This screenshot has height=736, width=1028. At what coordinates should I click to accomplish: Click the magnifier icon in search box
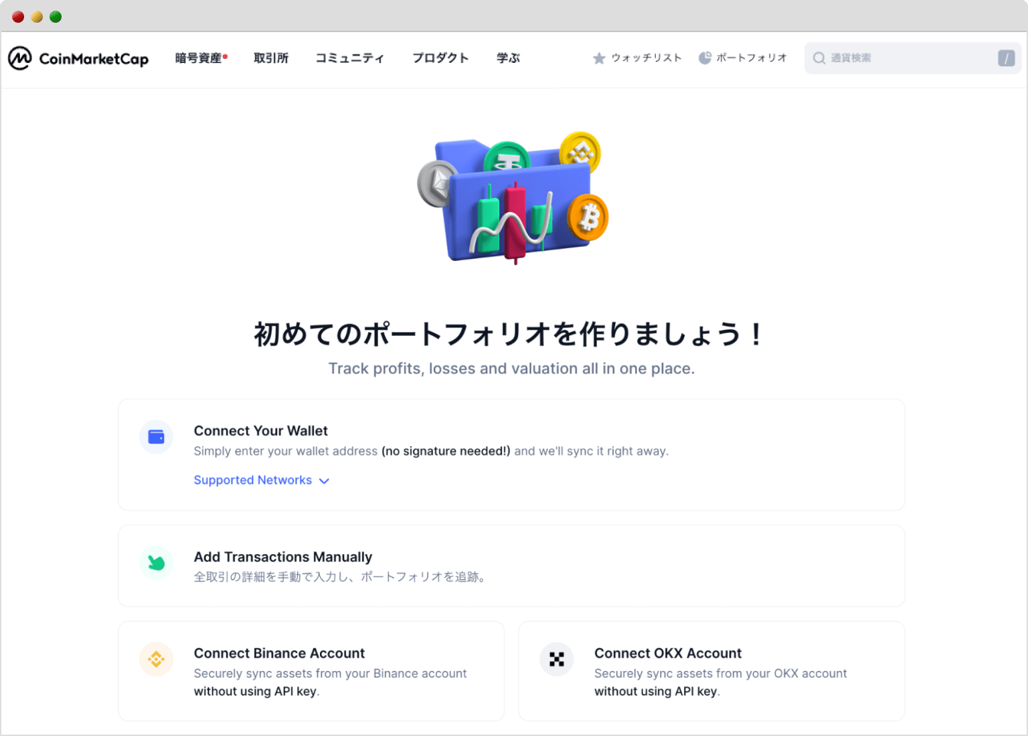(819, 58)
